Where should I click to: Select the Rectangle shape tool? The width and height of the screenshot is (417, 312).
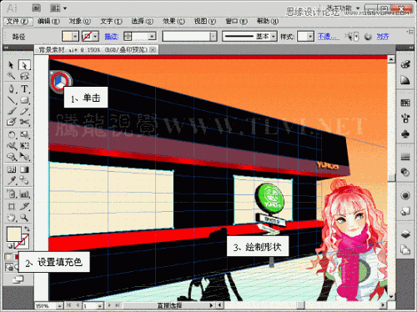tap(24, 100)
